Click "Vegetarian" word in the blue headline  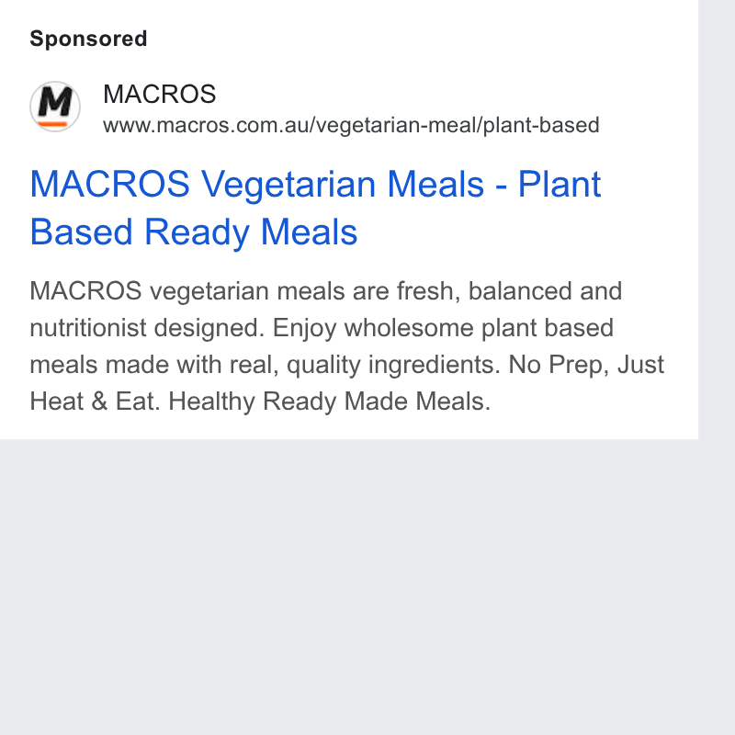point(288,184)
